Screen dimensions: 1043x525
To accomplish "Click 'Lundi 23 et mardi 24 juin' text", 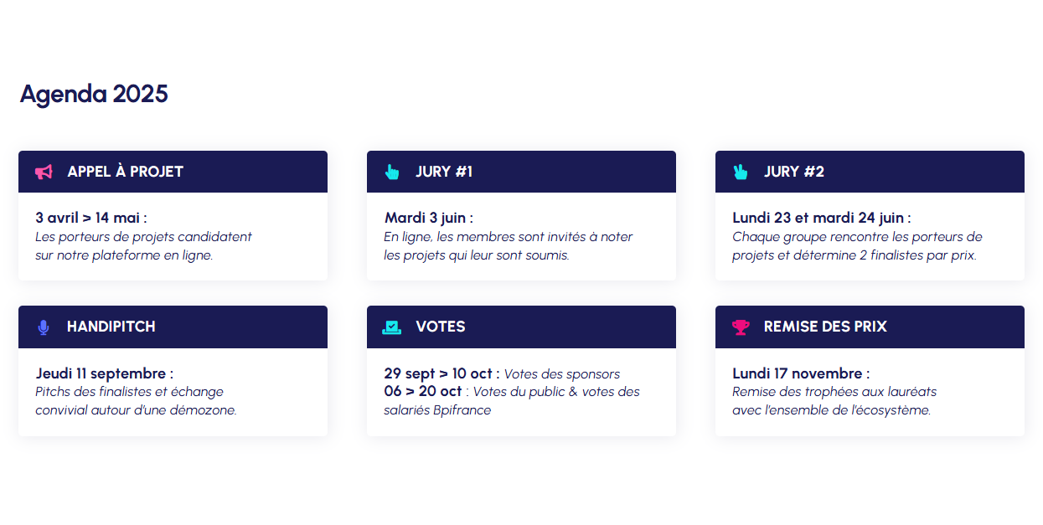I will 818,218.
